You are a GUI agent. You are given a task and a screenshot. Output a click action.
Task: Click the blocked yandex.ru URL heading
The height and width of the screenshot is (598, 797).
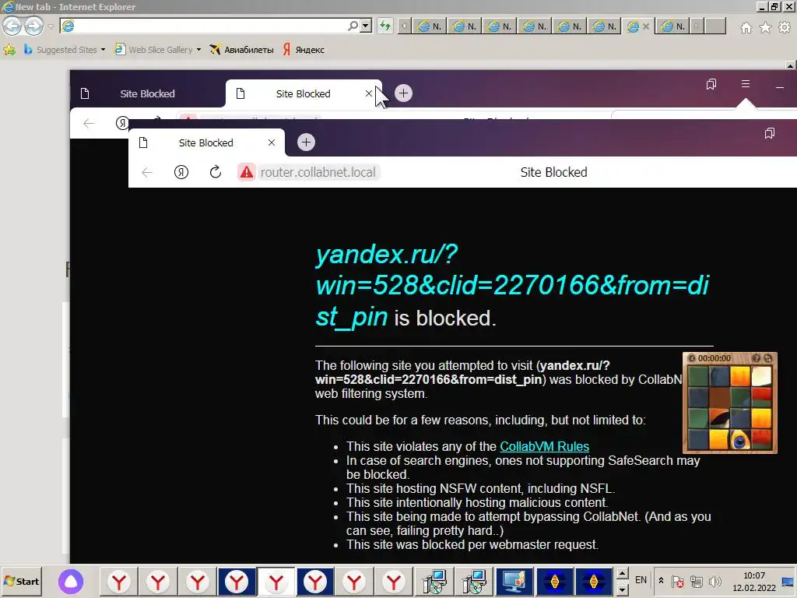click(512, 285)
